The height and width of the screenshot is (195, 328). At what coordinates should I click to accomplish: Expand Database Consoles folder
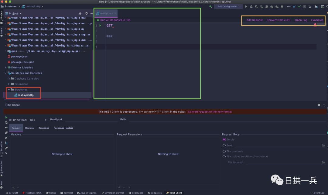tap(9, 78)
